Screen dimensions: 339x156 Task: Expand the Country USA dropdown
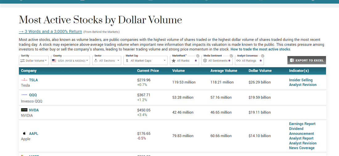pyautogui.click(x=70, y=60)
